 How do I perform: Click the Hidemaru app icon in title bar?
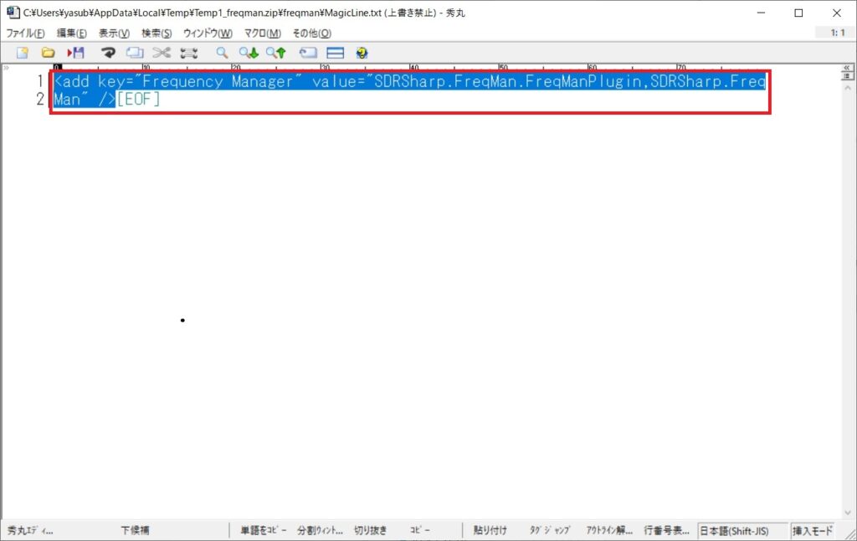click(13, 12)
